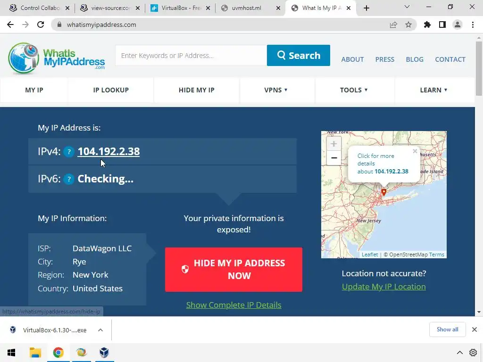Expand the VPNS navigation menu

(276, 90)
